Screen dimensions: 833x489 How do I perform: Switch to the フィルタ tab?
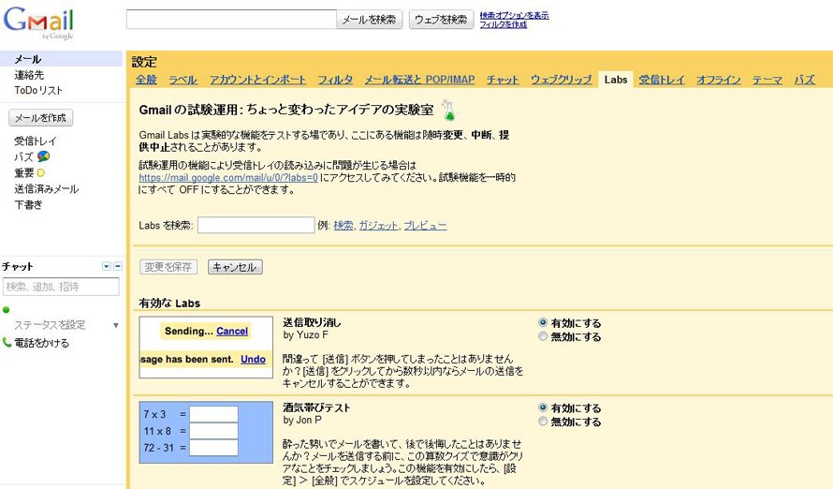coord(335,80)
